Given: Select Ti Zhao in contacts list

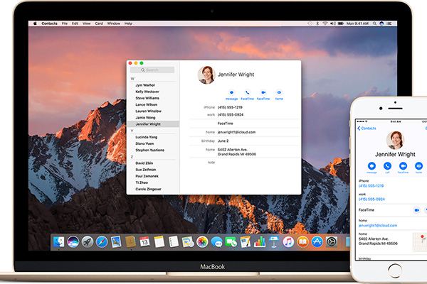Looking at the screenshot, I should (x=142, y=182).
